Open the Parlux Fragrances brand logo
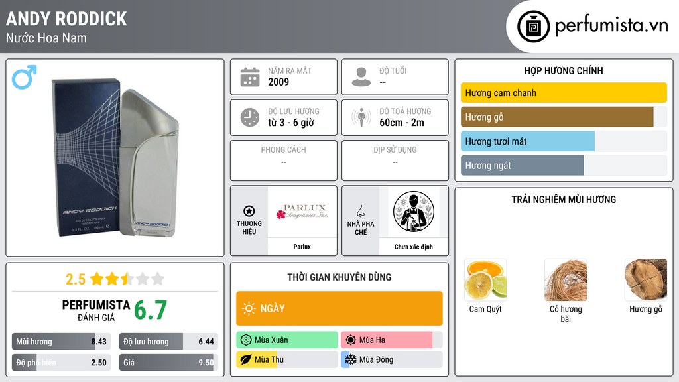 coord(302,212)
